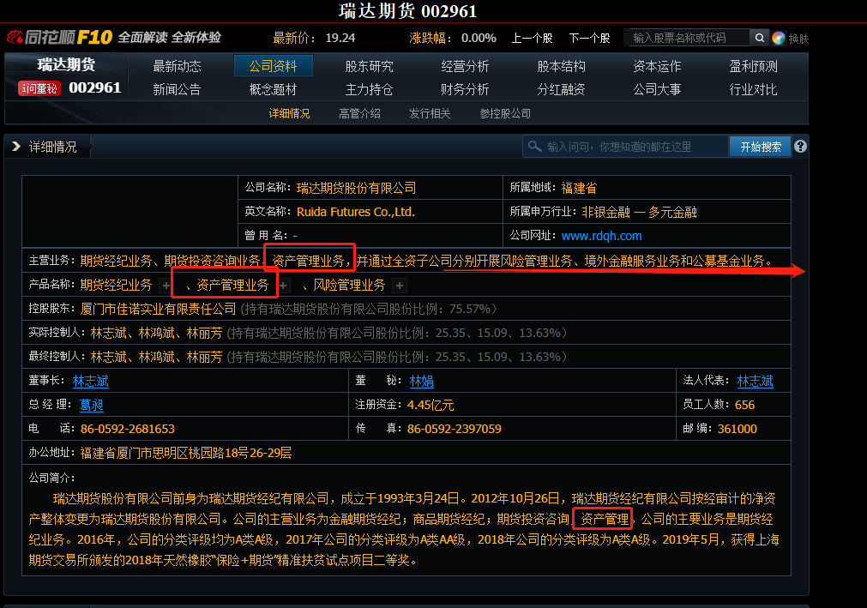
Task: Open the 主力持仓 menu
Action: (x=369, y=89)
